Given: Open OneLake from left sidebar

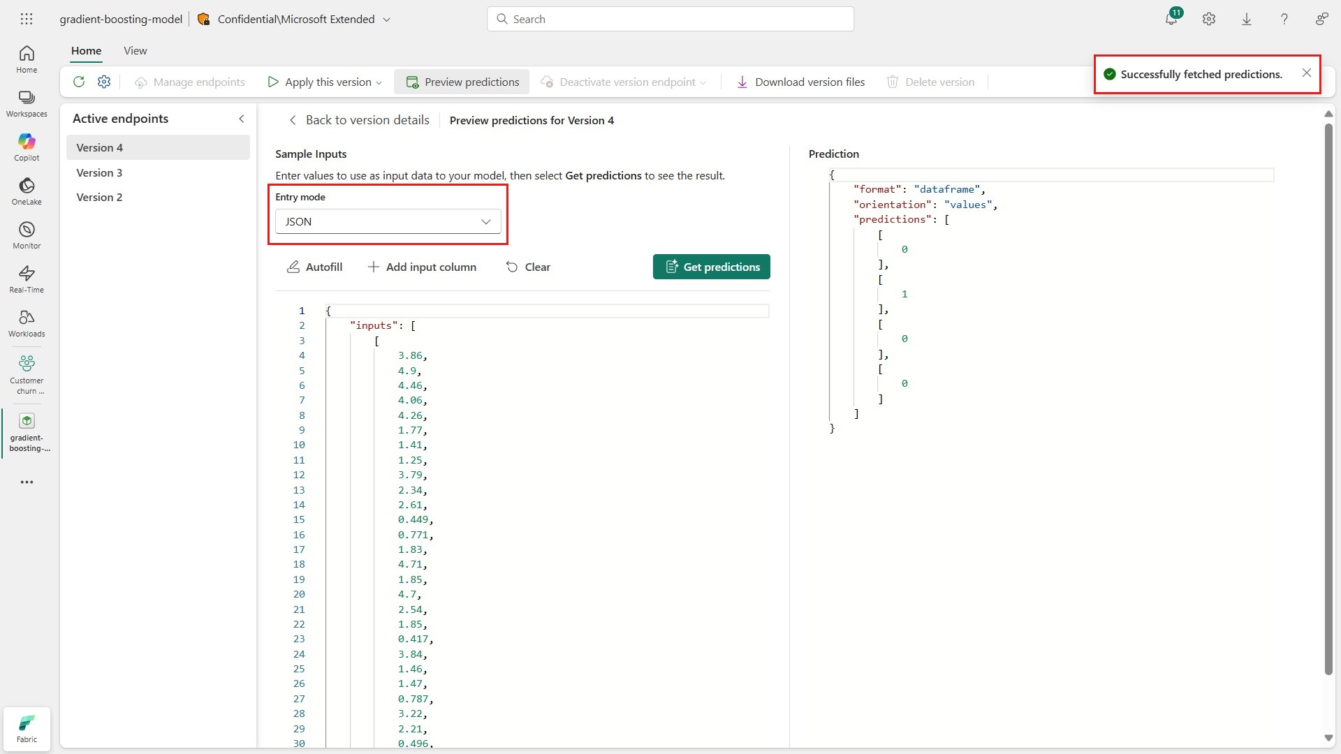Looking at the screenshot, I should click(27, 191).
